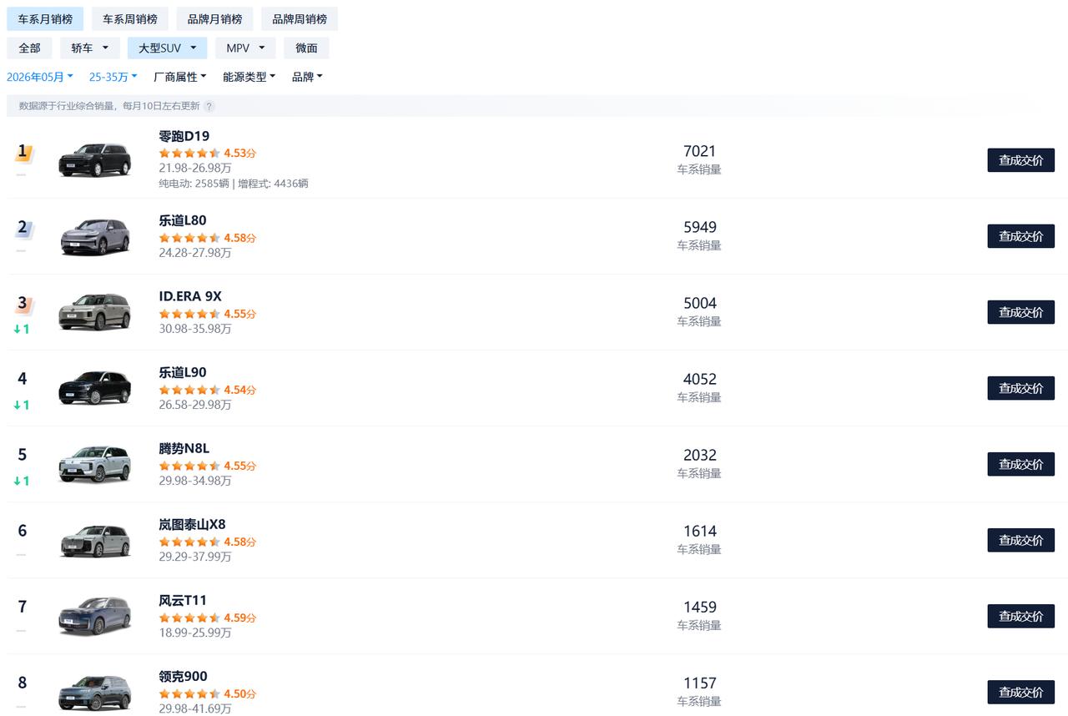
Task: Open the 腾势N8L car thumbnail
Action: (95, 464)
